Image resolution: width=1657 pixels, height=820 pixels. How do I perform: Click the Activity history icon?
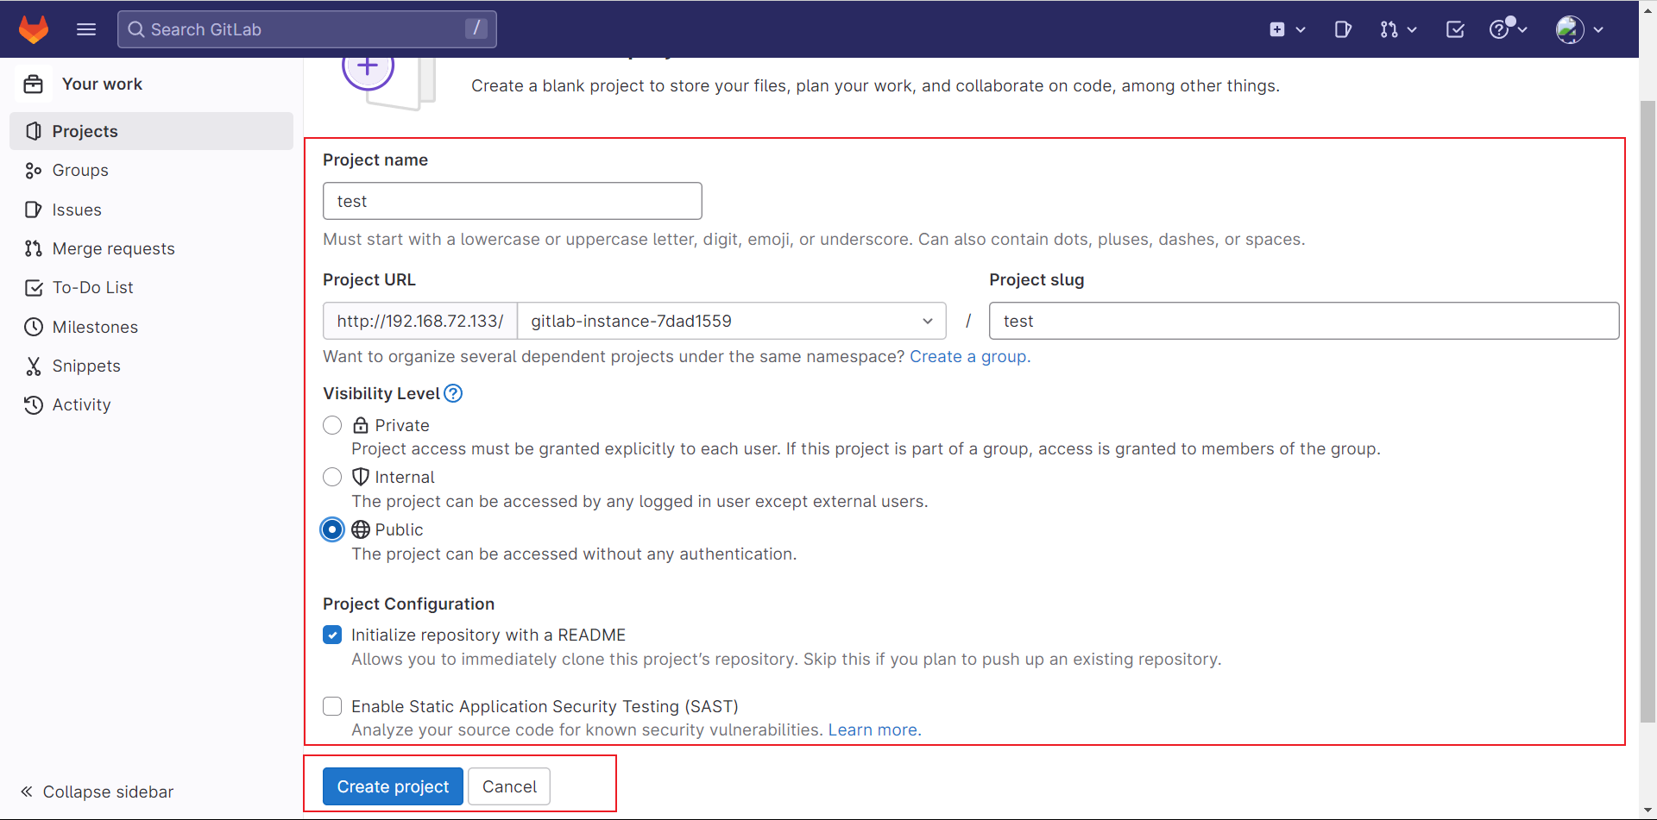(x=34, y=405)
